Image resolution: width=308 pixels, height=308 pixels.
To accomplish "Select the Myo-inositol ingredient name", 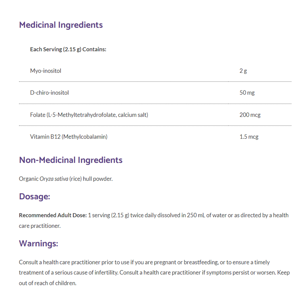I will point(46,71).
